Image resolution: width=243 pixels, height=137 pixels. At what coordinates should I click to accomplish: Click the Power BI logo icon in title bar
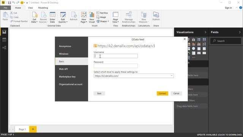click(x=3, y=3)
